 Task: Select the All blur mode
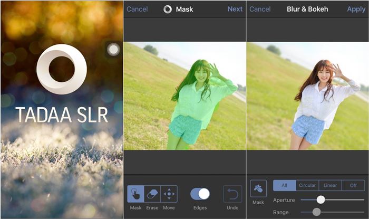[285, 185]
